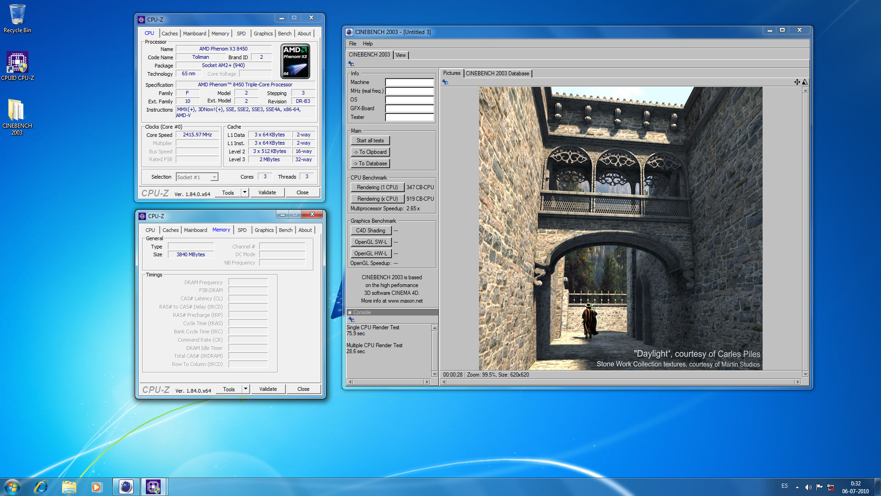The image size is (881, 496).
Task: Run Rendering (x CPU) benchmark
Action: click(377, 199)
